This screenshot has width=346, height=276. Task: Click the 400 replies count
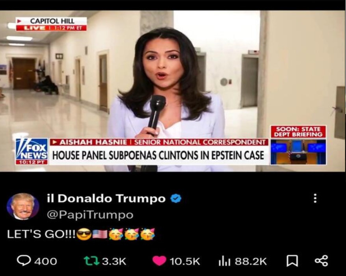46,261
